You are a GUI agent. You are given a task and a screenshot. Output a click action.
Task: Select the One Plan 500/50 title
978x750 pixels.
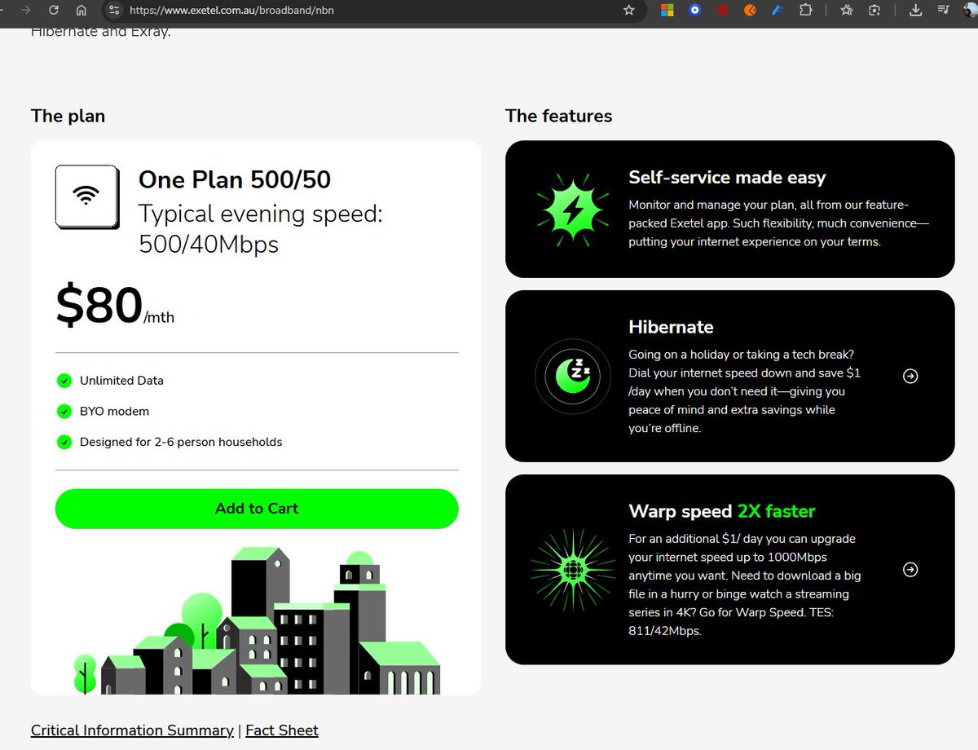coord(235,179)
